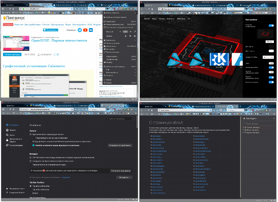Screen dimensions: 278x202
Task: Click the background preview thumbnail in Speed Dial settings
Action: coord(265,34)
